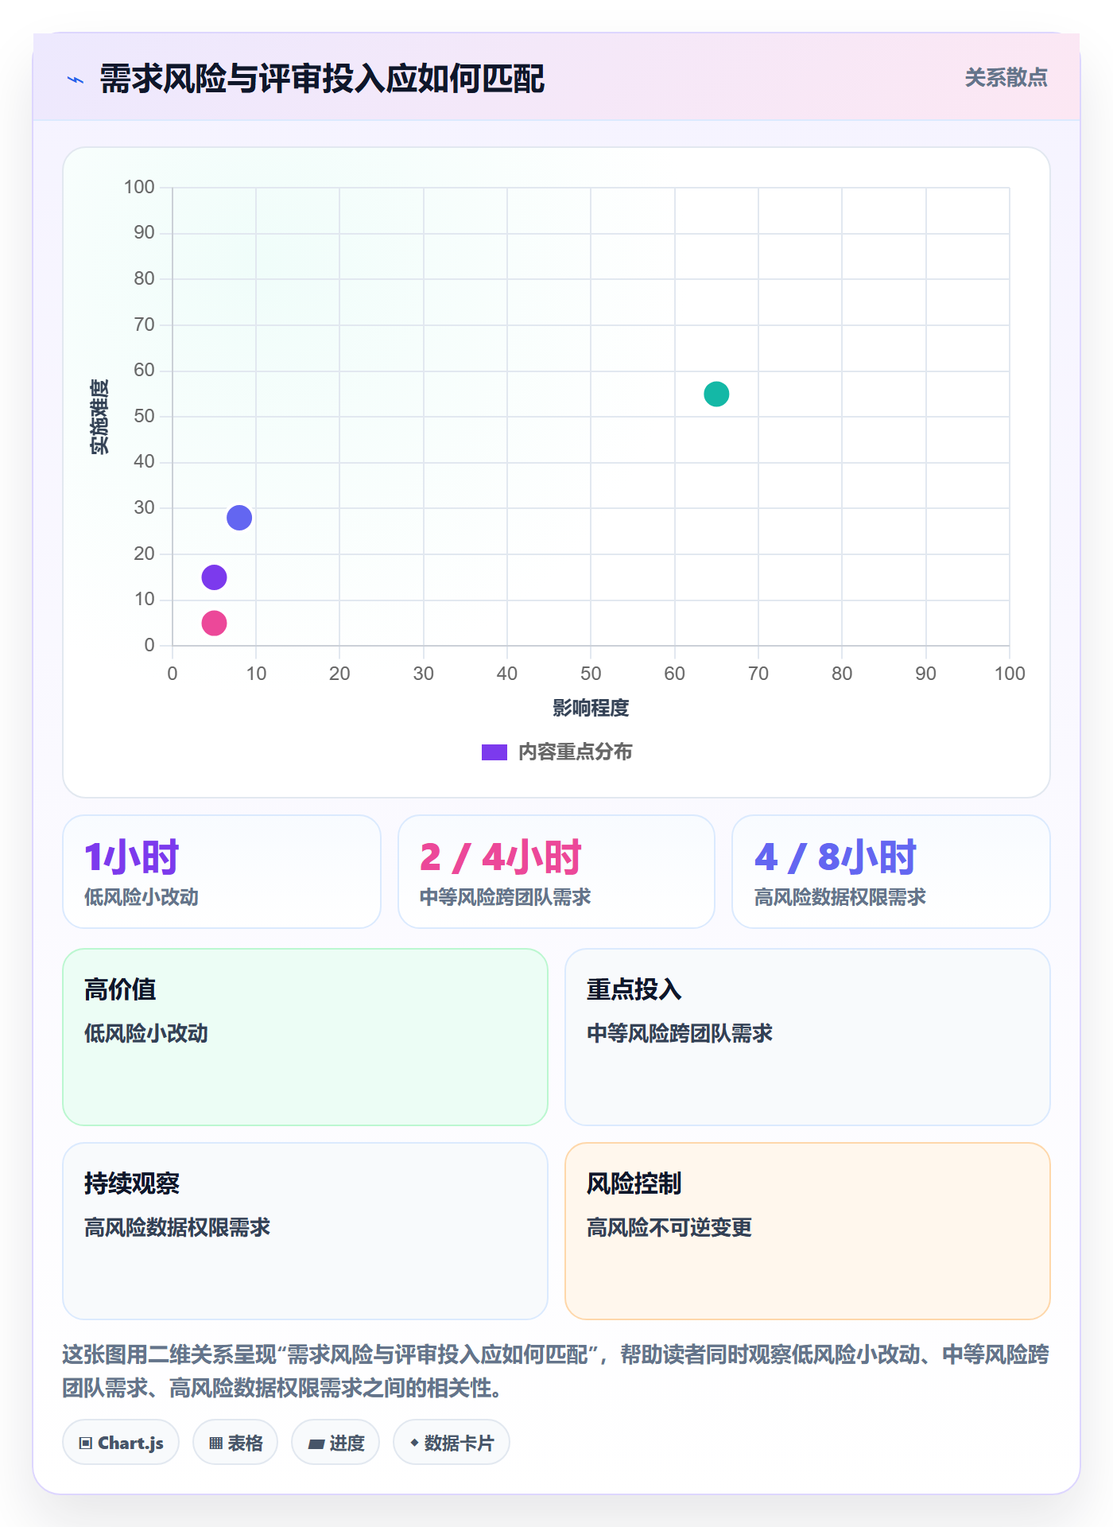Click 高风险数据权限需求 text in 持续观察 card

pos(177,1227)
